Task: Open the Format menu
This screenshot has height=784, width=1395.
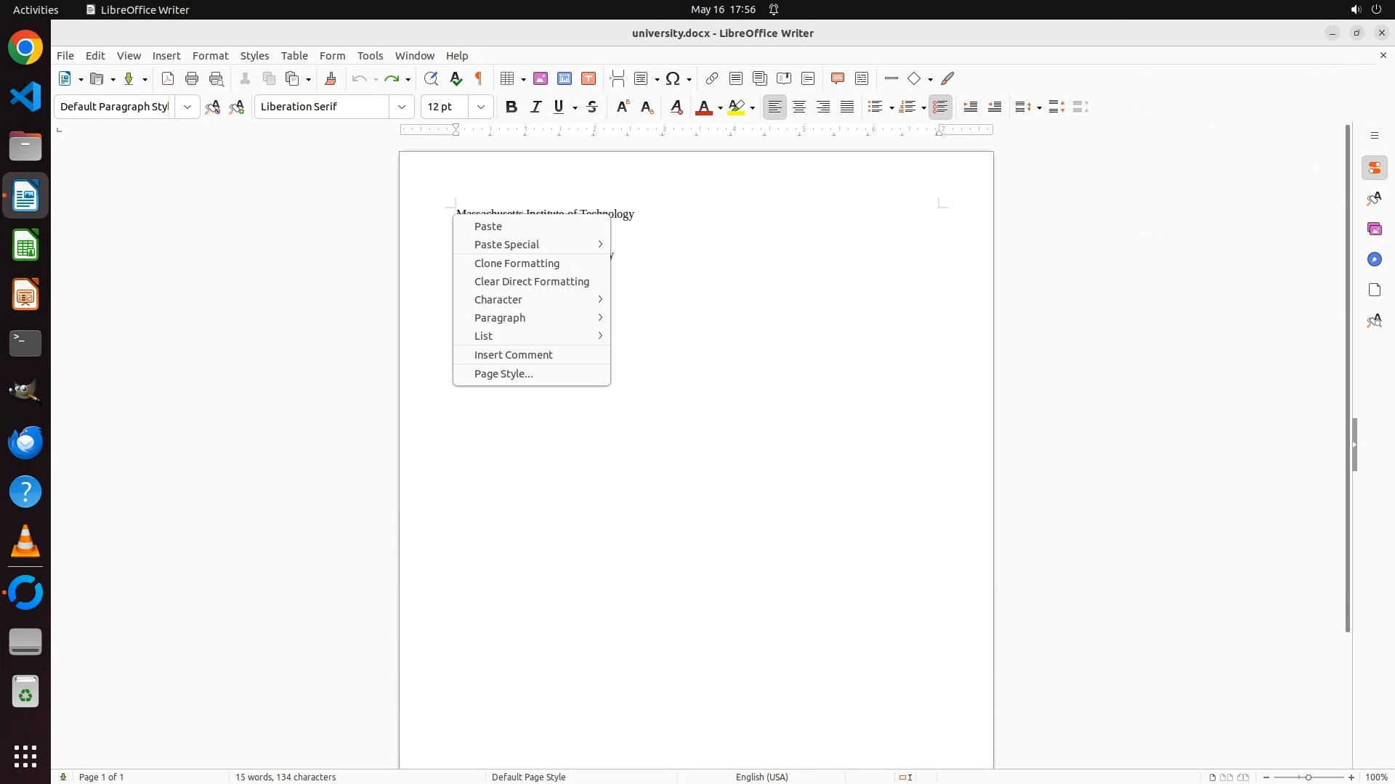Action: coord(210,56)
